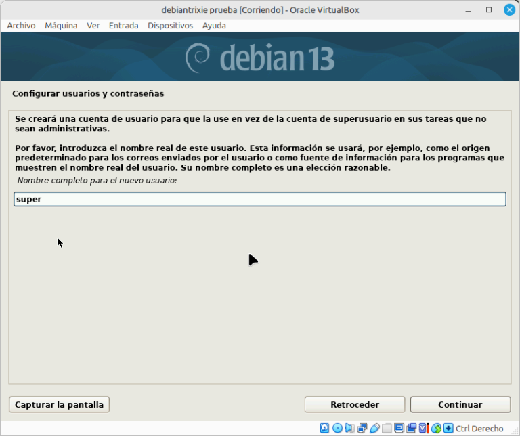Click the shared folders status icon
This screenshot has height=436, width=520.
pos(387,428)
